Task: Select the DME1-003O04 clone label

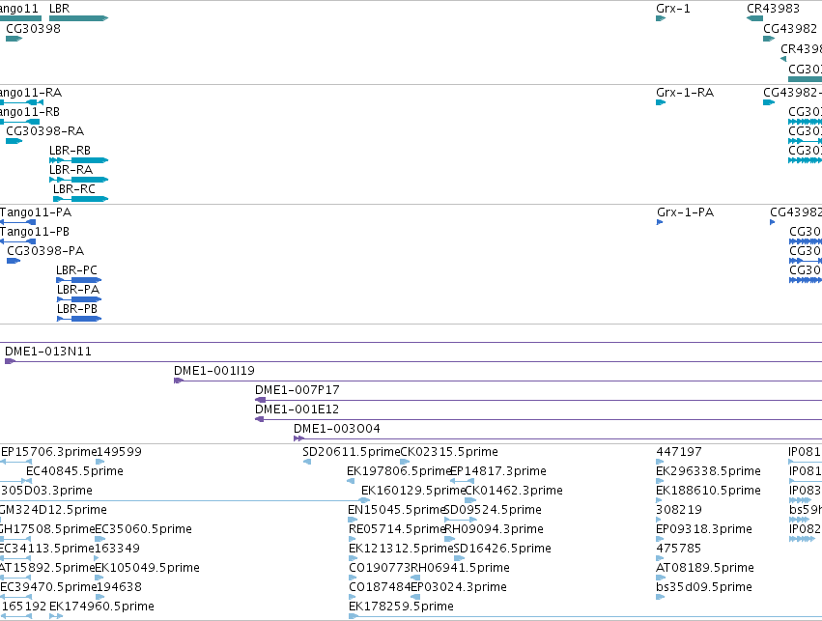Action: tap(337, 429)
